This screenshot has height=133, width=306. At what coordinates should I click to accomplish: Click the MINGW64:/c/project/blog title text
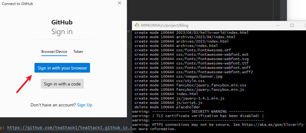(165, 25)
